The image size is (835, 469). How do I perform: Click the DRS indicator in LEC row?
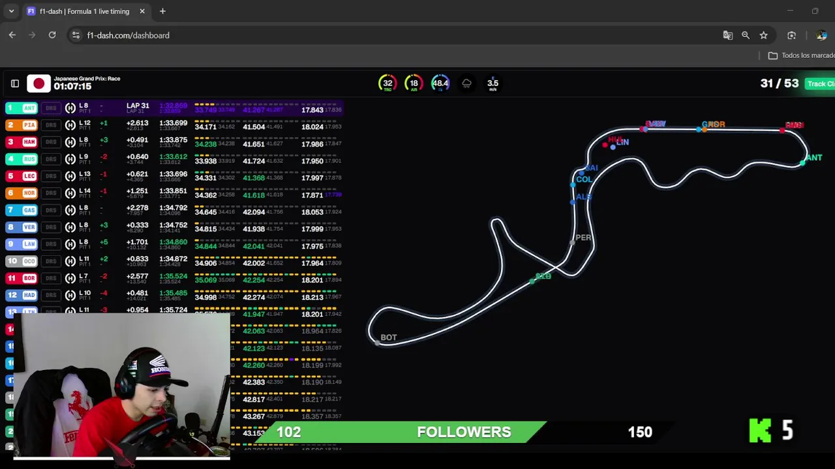tap(51, 176)
